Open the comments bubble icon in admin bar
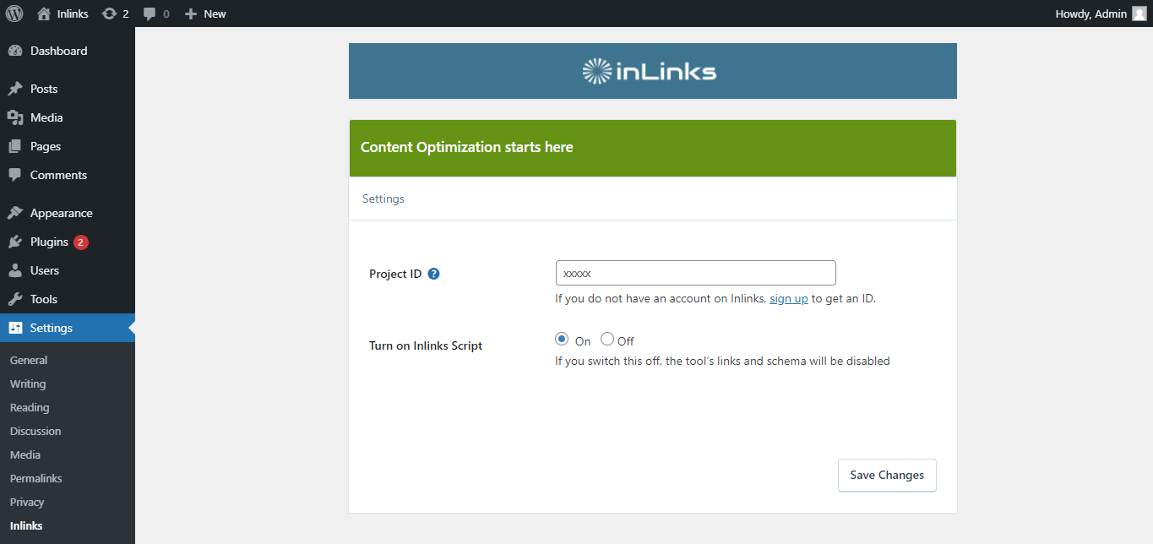Screen dimensions: 1153x544 click(x=150, y=14)
